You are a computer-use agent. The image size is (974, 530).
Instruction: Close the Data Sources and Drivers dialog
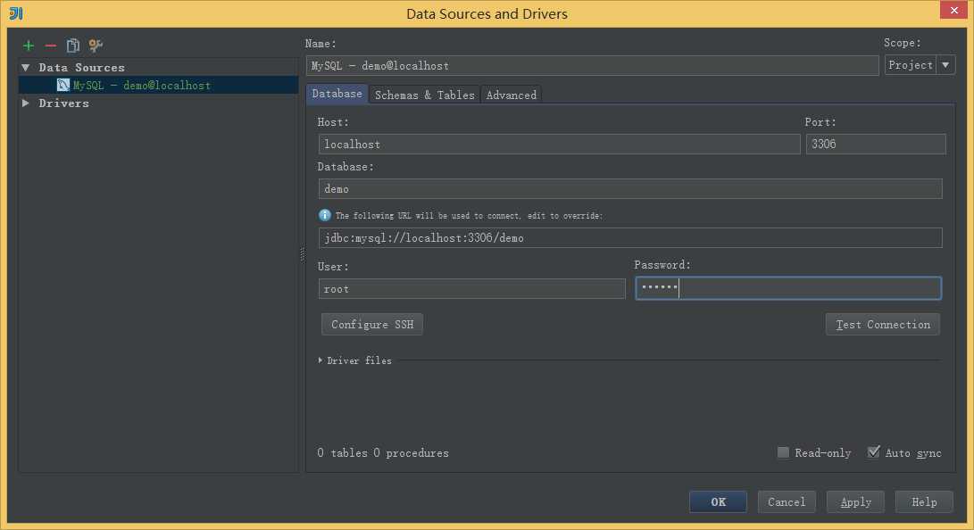[x=953, y=10]
